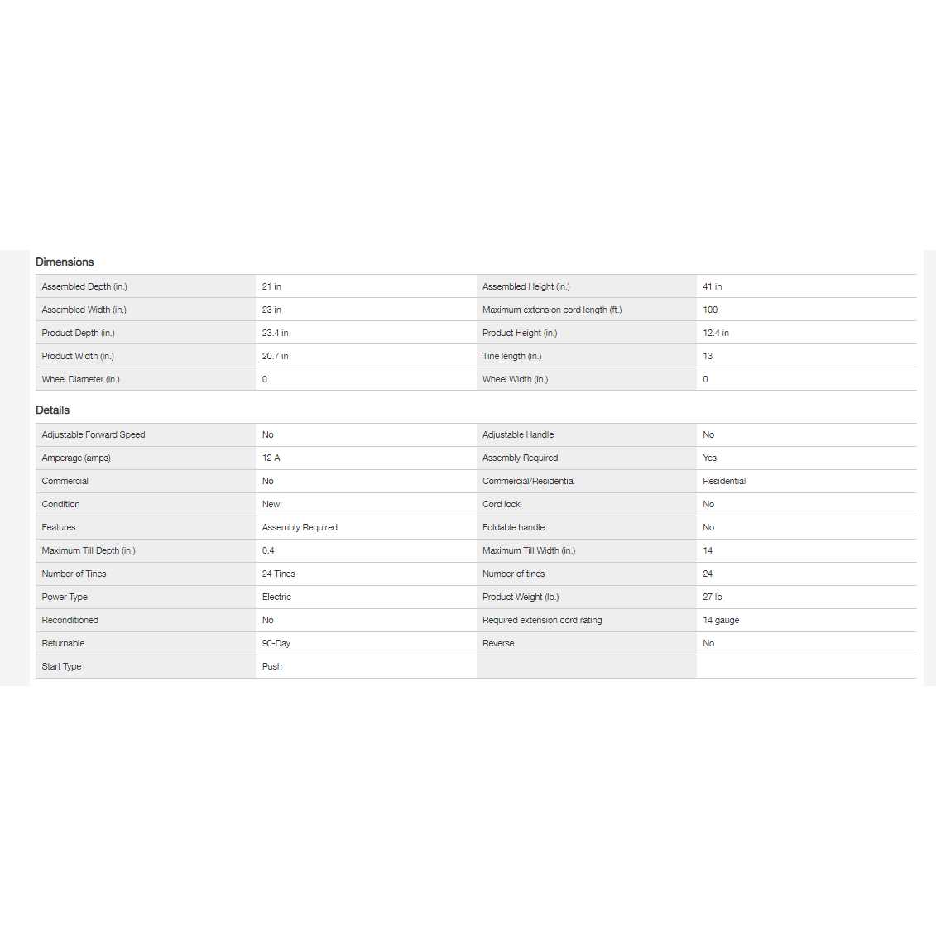Viewport: 936px width, 936px height.
Task: Select the Adjustable Forward Speed label
Action: (93, 434)
